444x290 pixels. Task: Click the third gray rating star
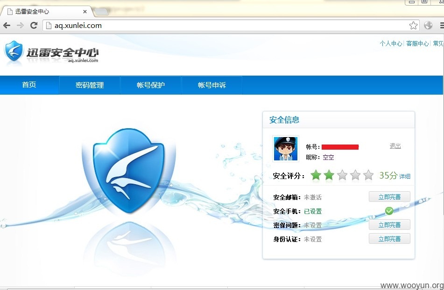(342, 175)
